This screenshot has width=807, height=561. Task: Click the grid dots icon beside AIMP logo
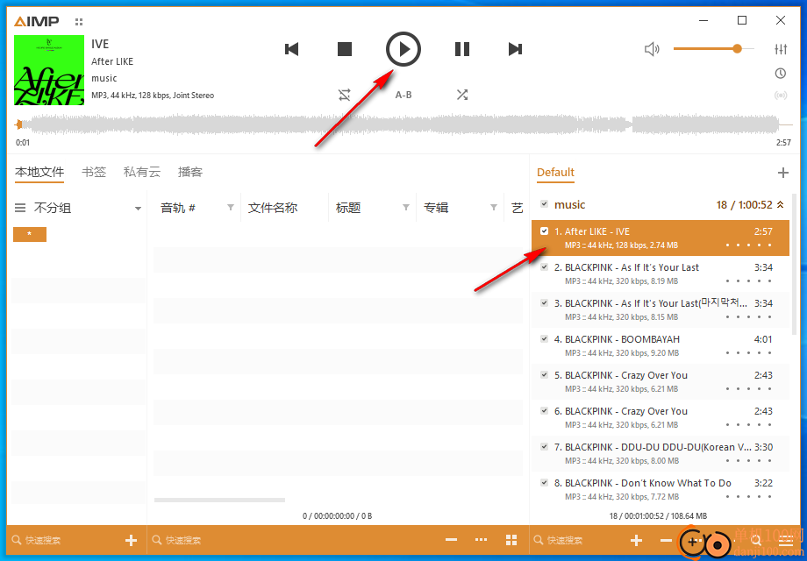[79, 22]
